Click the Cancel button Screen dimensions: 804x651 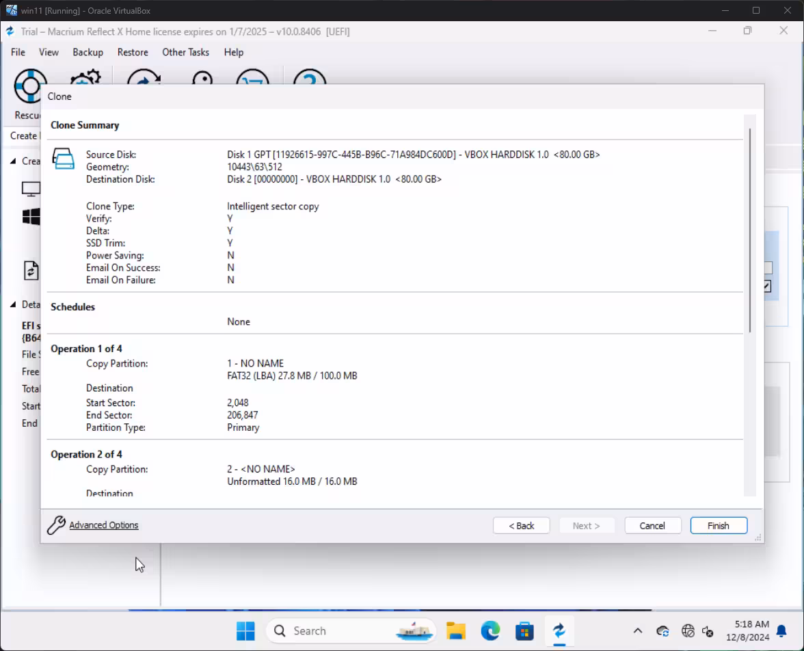[653, 526]
